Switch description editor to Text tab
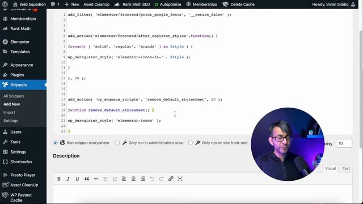363x204 pixels. 346,168
